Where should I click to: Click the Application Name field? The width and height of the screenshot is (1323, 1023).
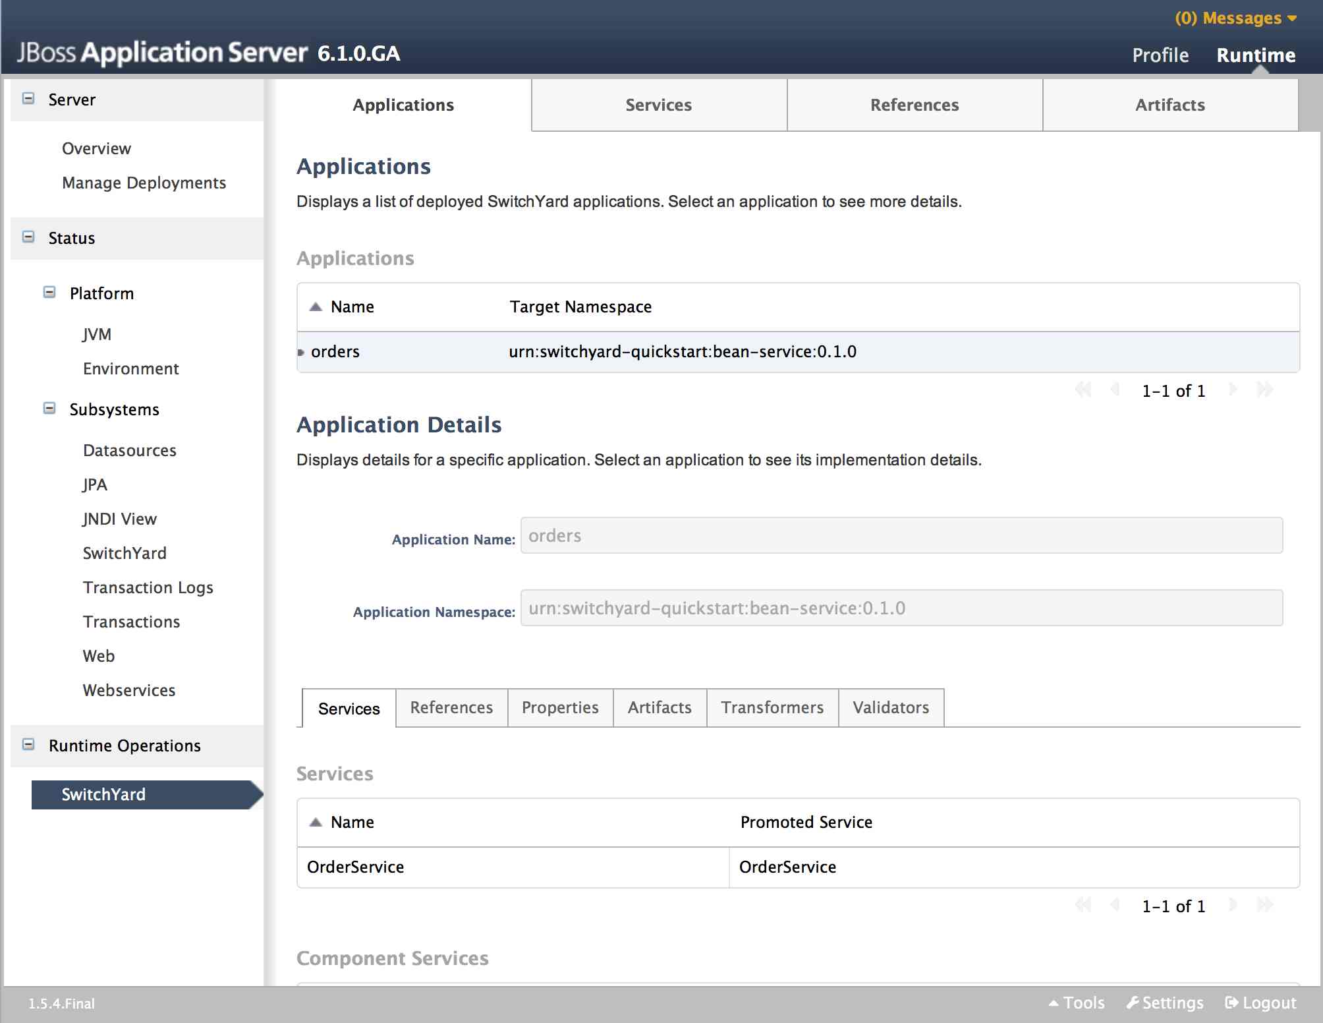901,535
